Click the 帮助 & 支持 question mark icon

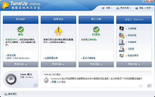(x=137, y=8)
